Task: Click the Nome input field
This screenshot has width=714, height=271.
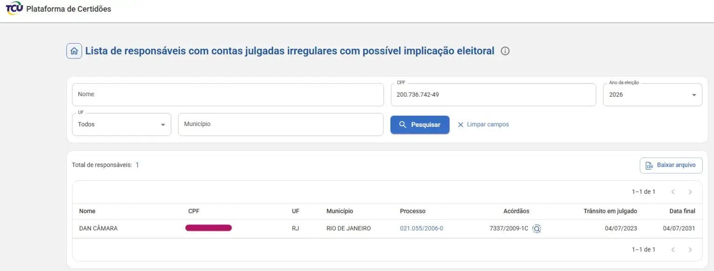Action: tap(228, 95)
